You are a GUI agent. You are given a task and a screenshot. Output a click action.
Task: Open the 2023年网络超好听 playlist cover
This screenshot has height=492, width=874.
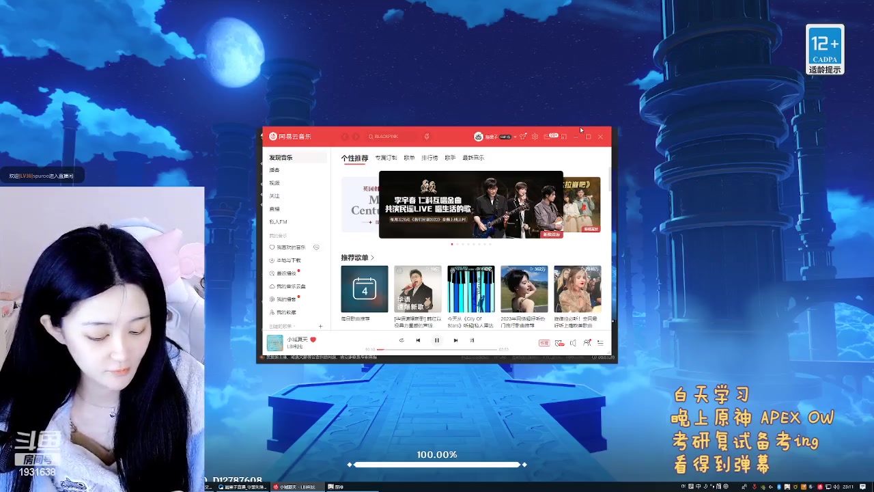(524, 289)
